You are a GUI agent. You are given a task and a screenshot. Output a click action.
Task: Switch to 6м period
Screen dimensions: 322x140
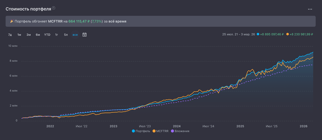38,35
